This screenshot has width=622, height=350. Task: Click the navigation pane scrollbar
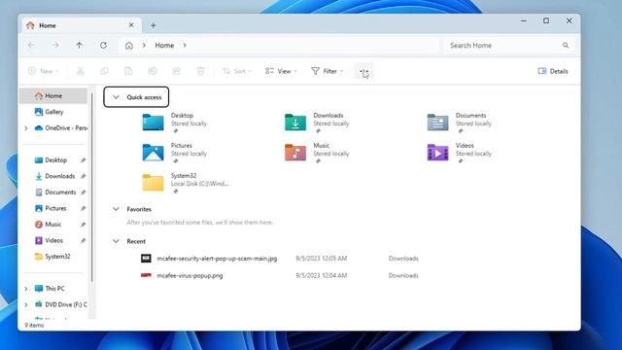point(91,188)
